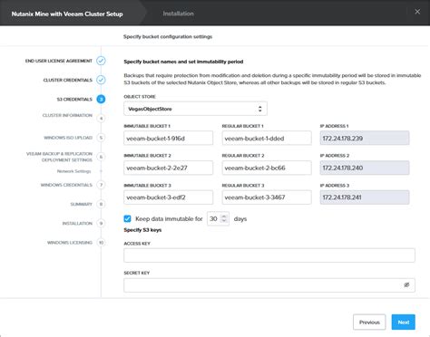The image size is (430, 337).
Task: Click the Next button
Action: 404,323
